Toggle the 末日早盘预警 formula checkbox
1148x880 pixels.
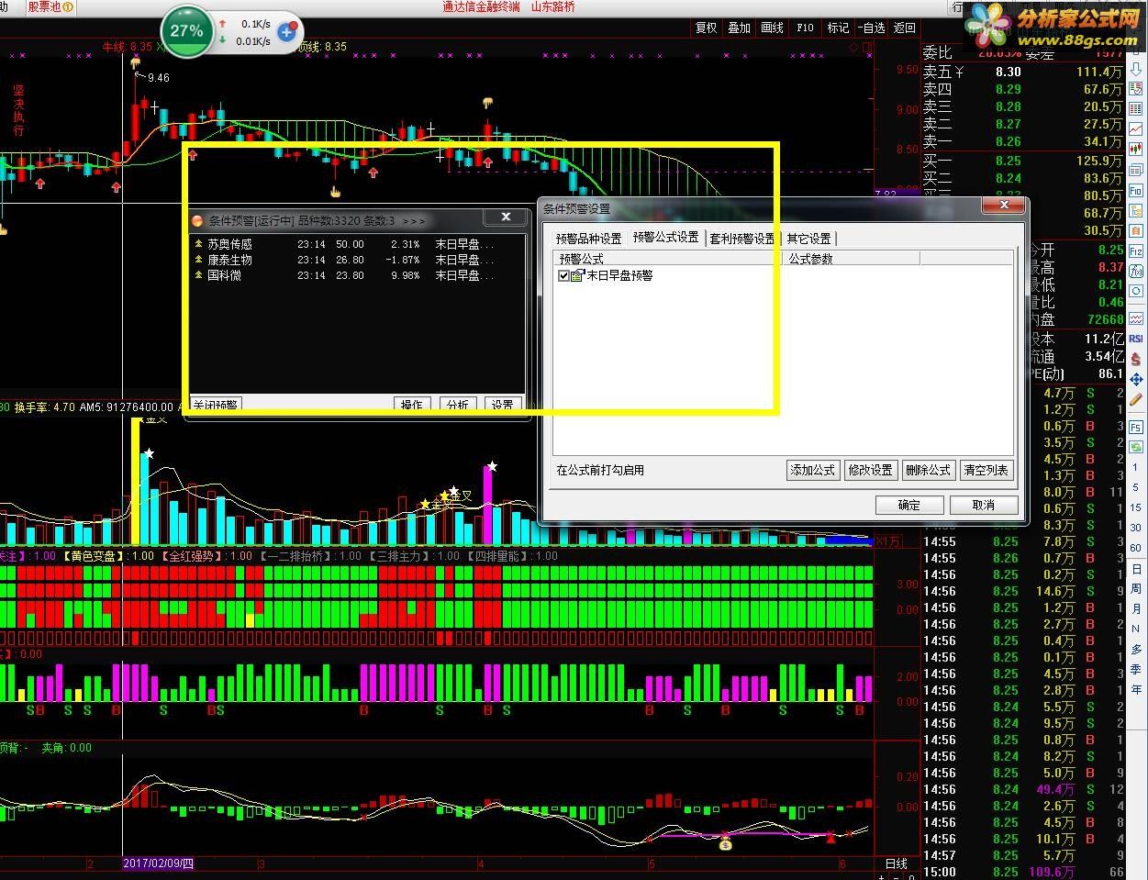click(x=563, y=275)
